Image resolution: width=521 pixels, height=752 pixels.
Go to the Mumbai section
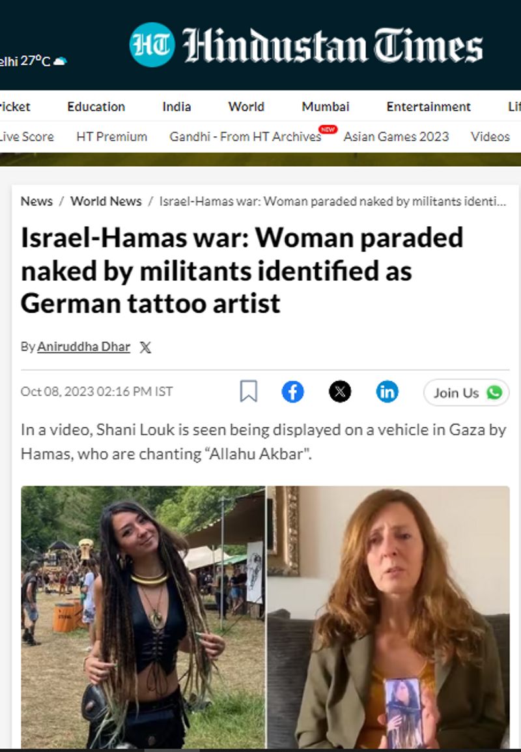point(326,106)
